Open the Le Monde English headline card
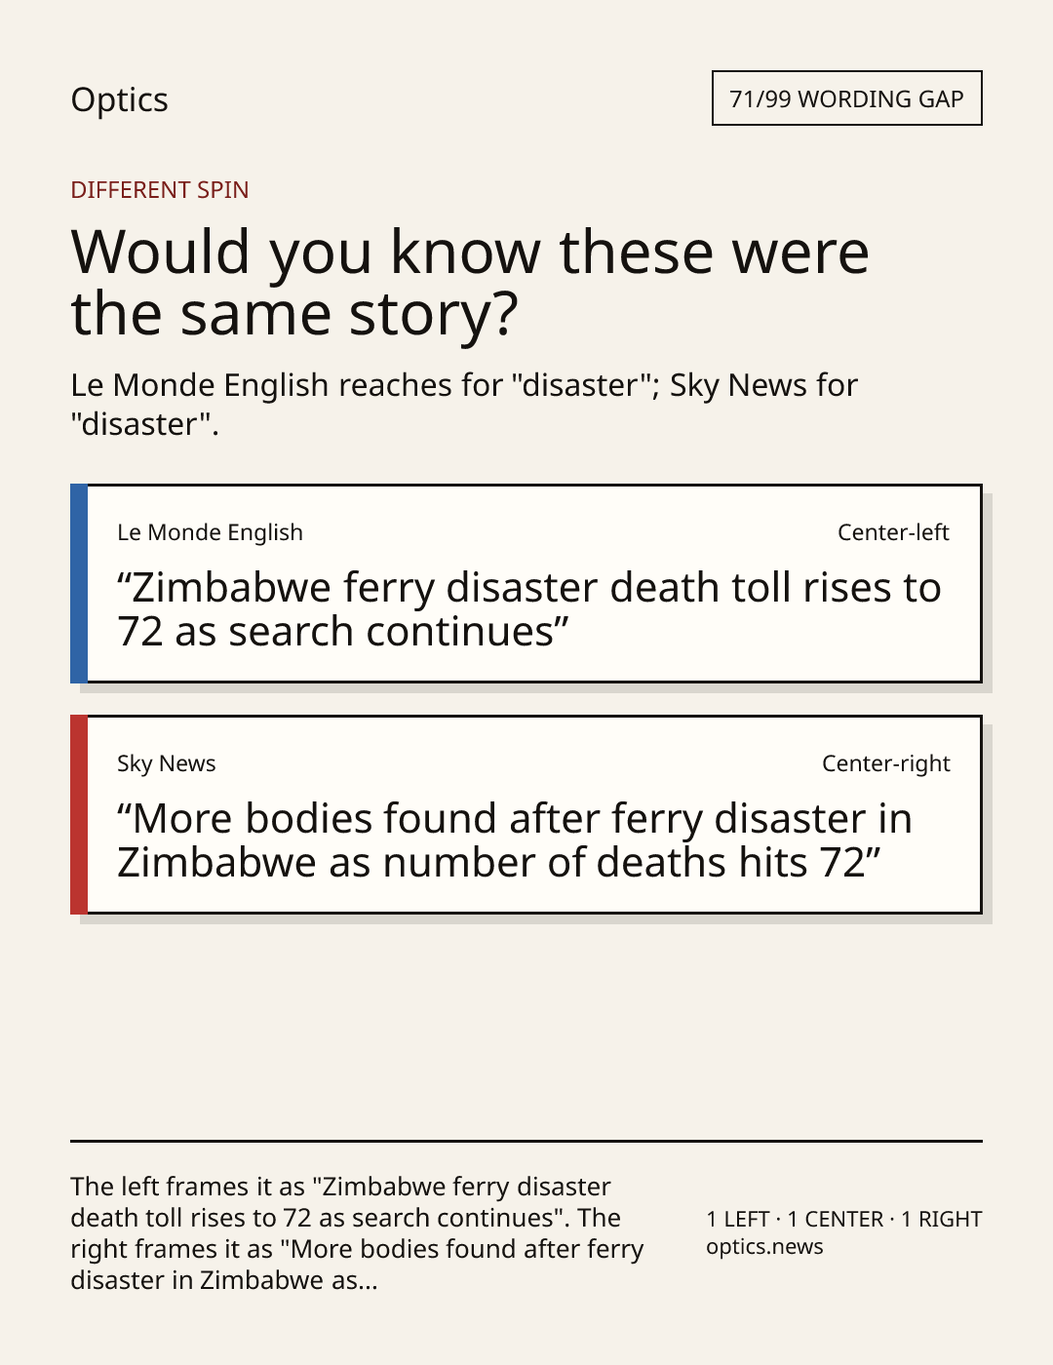This screenshot has height=1365, width=1053. [x=526, y=583]
